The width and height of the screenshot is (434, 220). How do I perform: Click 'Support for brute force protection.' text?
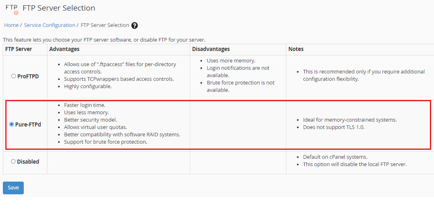(106, 142)
